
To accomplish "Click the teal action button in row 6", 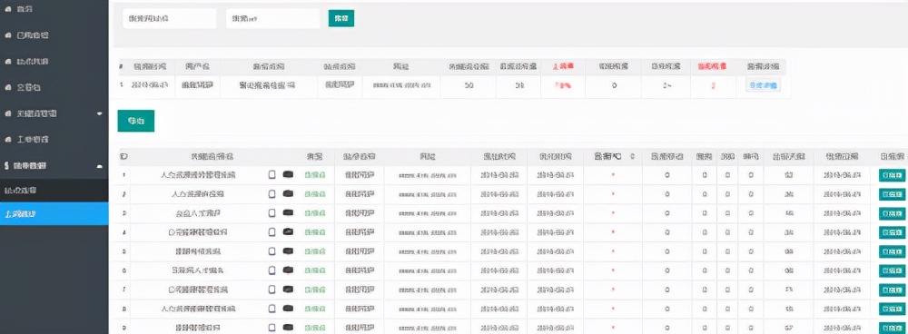I will (x=893, y=270).
